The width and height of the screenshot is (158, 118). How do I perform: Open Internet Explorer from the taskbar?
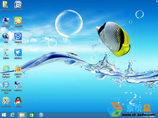[12, 115]
